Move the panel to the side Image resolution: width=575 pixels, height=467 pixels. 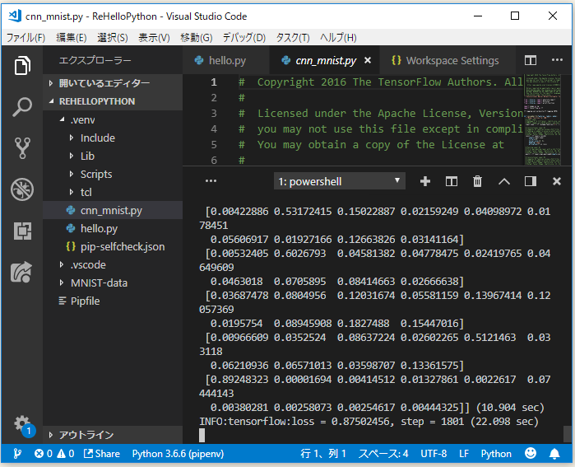coord(531,181)
